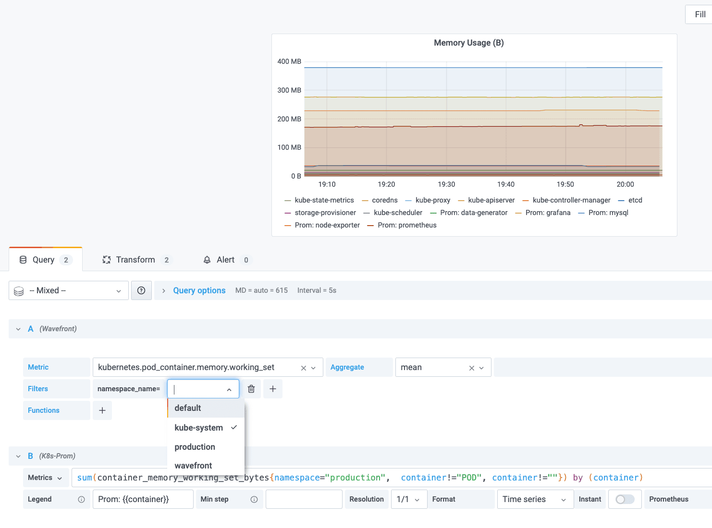Screen dimensions: 712x528
Task: Open the Alert tab
Action: click(225, 260)
